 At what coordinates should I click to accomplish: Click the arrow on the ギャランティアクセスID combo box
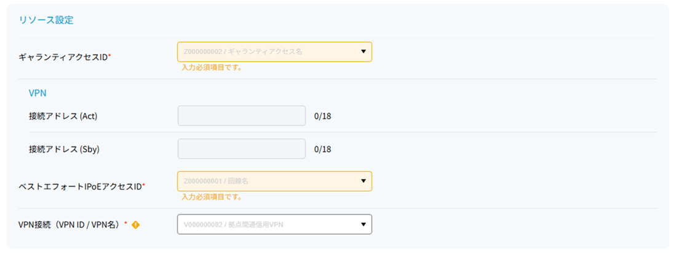coord(363,52)
